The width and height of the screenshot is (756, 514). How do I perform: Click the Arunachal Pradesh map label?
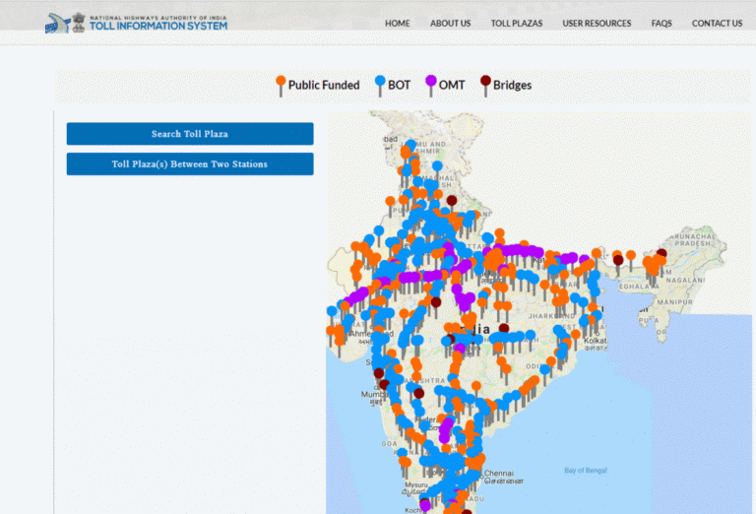[692, 239]
